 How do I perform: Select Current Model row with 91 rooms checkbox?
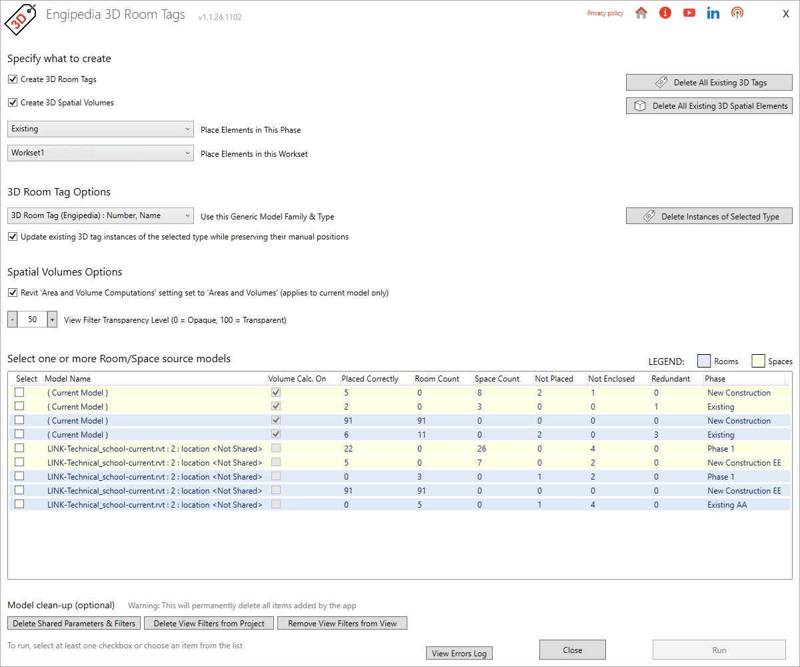(19, 420)
